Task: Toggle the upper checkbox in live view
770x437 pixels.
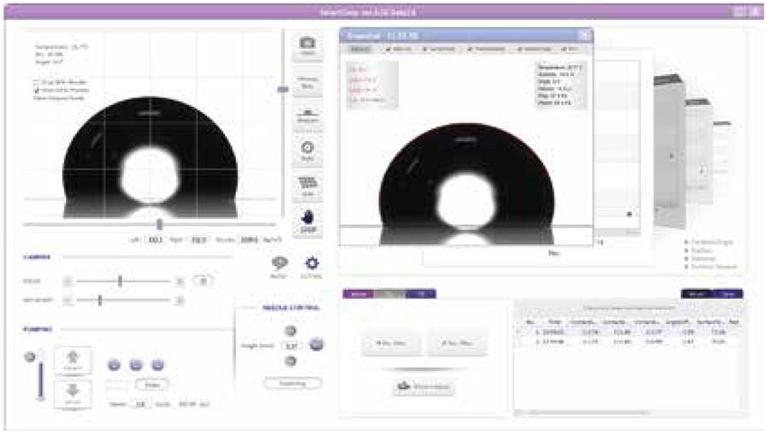Action: click(36, 82)
